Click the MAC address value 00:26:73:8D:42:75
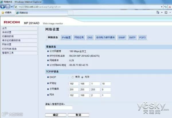Screen dimensions: 172x118 point(79,65)
